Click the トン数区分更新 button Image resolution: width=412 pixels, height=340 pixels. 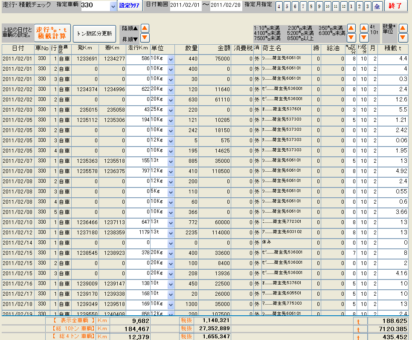94,33
